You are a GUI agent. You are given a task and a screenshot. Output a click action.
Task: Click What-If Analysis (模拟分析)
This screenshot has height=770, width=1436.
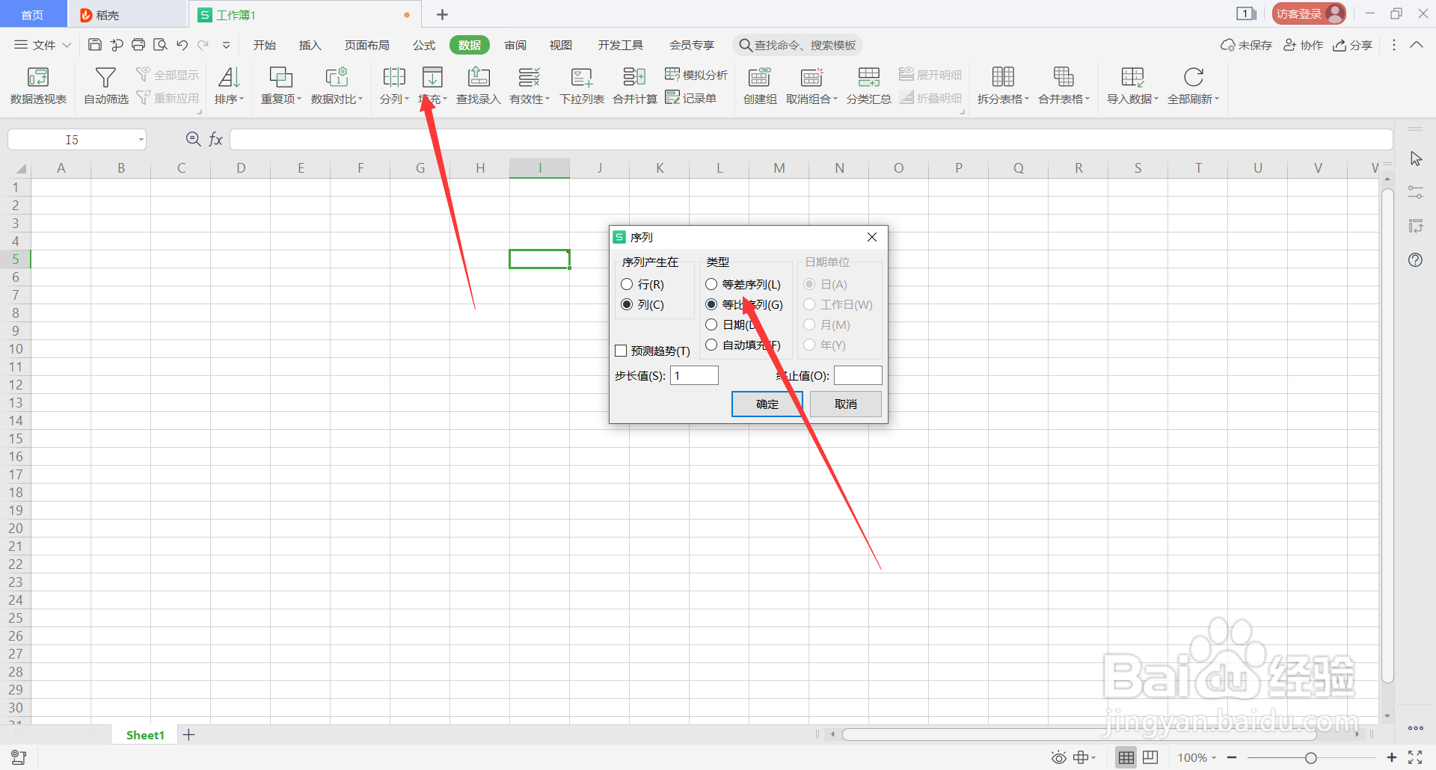(x=696, y=75)
